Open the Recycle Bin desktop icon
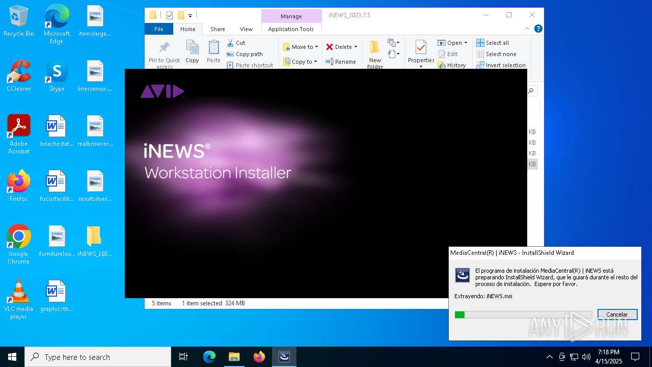The image size is (652, 367). point(19,21)
